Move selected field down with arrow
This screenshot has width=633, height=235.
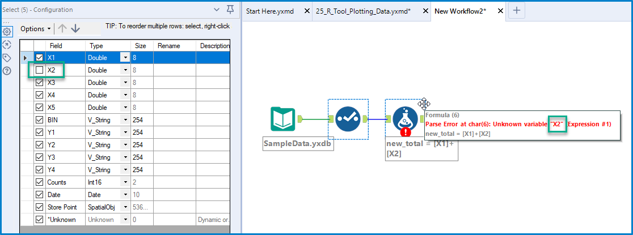75,29
